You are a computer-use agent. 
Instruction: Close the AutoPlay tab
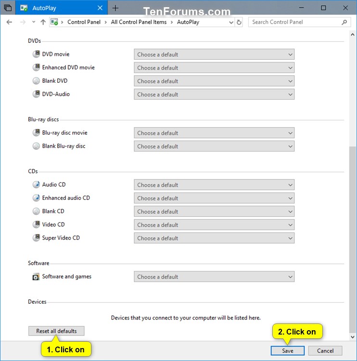tap(100, 8)
